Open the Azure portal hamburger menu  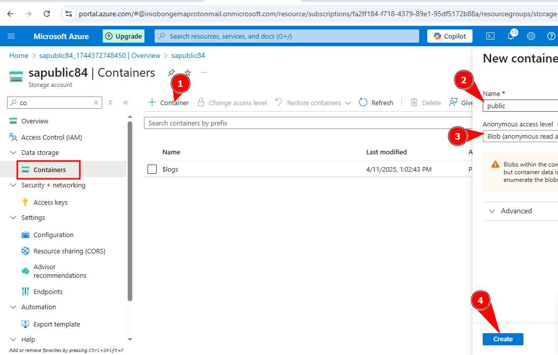click(11, 36)
